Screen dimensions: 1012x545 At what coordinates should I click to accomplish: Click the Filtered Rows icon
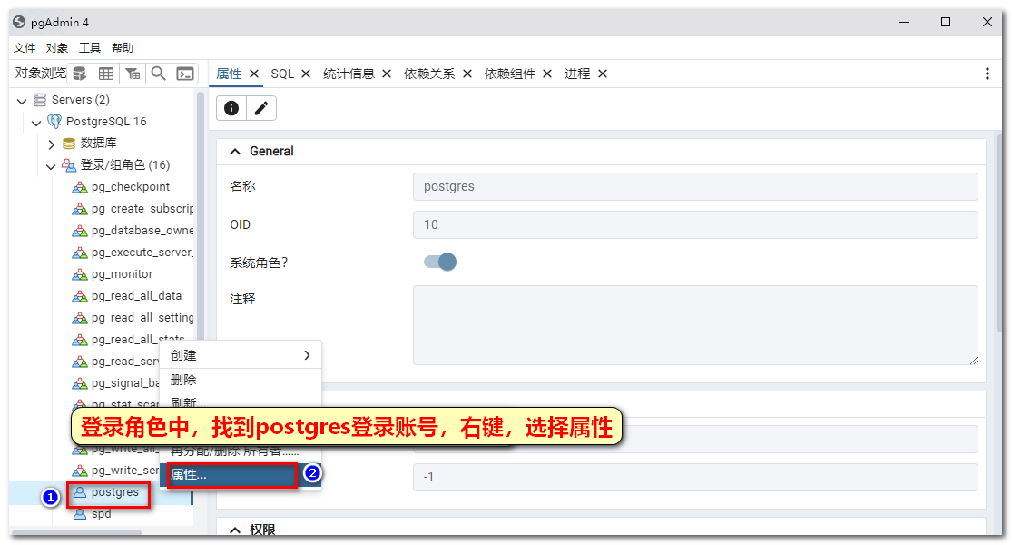pos(133,74)
